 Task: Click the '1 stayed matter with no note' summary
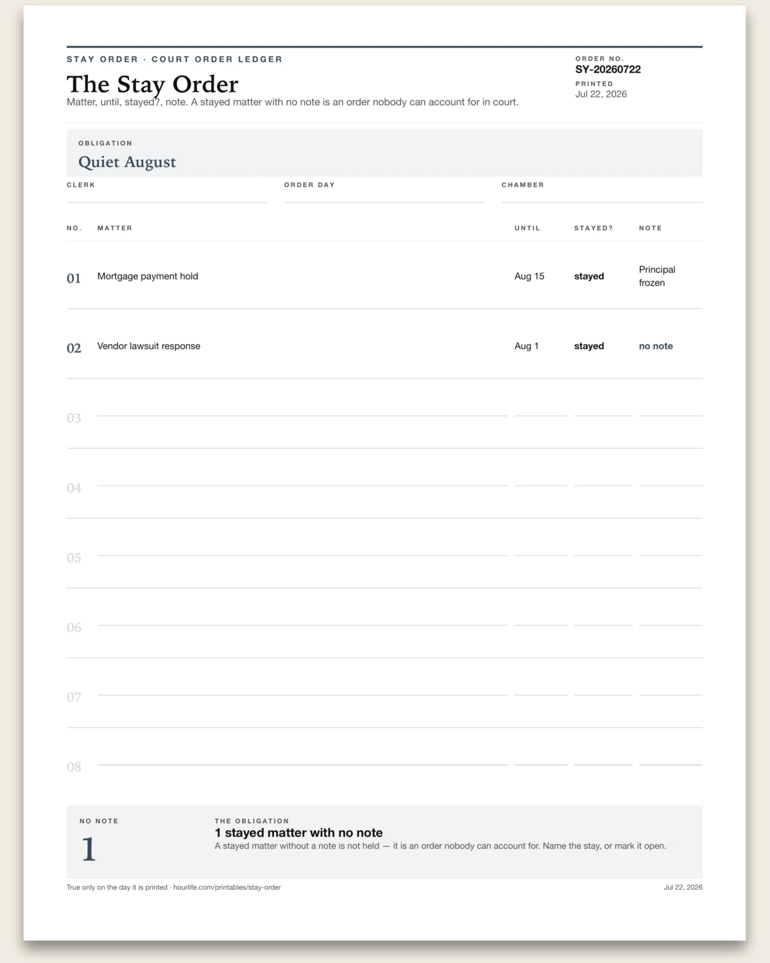[x=298, y=833]
